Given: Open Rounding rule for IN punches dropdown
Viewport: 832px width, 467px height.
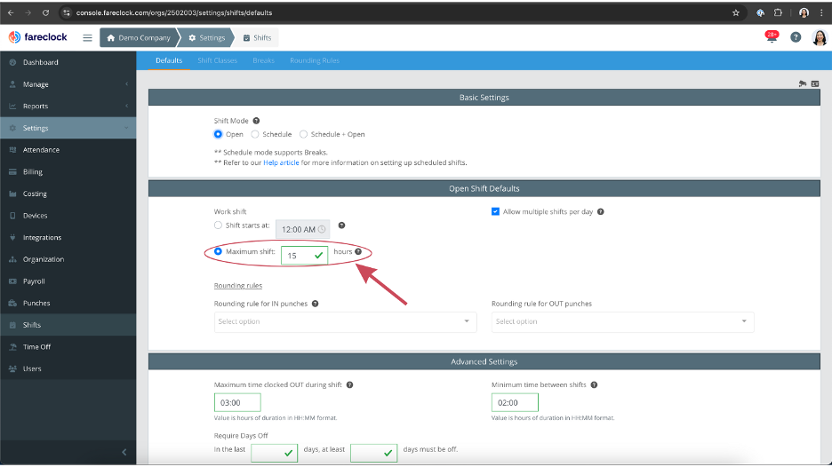Looking at the screenshot, I should point(346,321).
